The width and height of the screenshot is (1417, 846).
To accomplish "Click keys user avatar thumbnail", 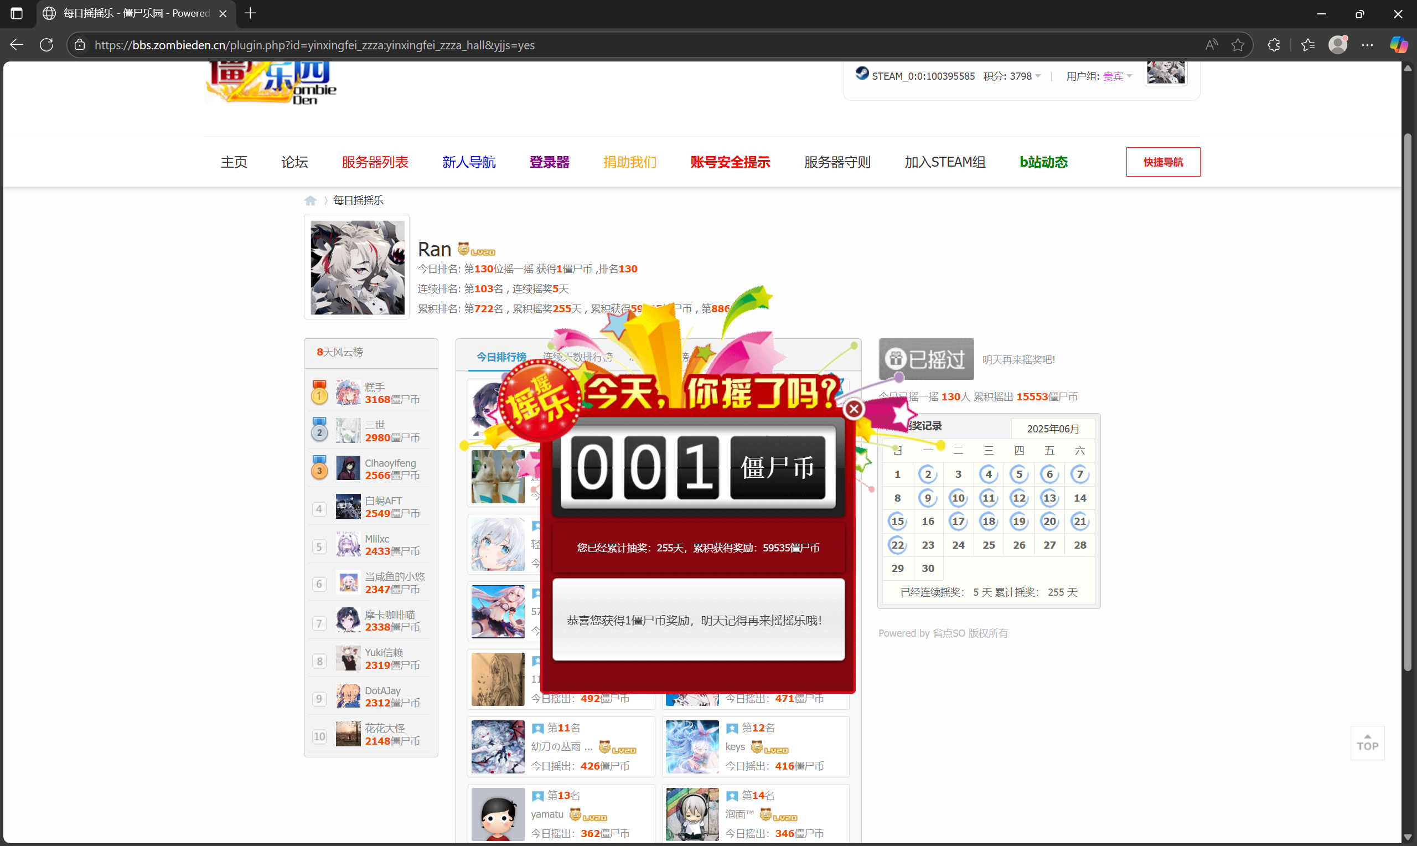I will point(692,747).
